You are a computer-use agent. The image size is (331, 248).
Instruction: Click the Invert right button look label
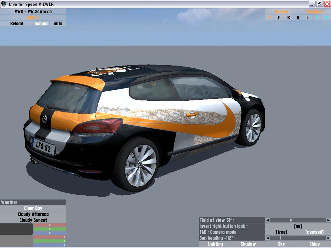(x=232, y=226)
